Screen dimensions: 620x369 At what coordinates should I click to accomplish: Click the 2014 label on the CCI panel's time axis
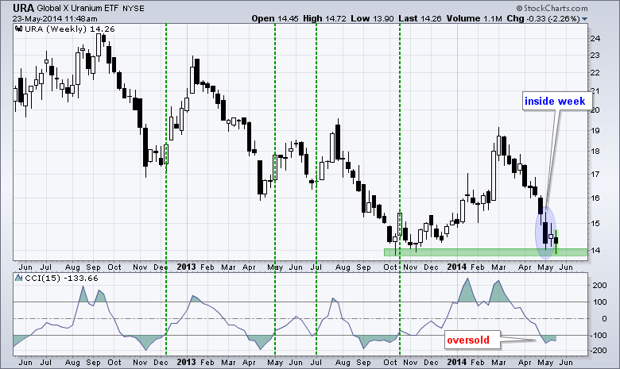(457, 362)
